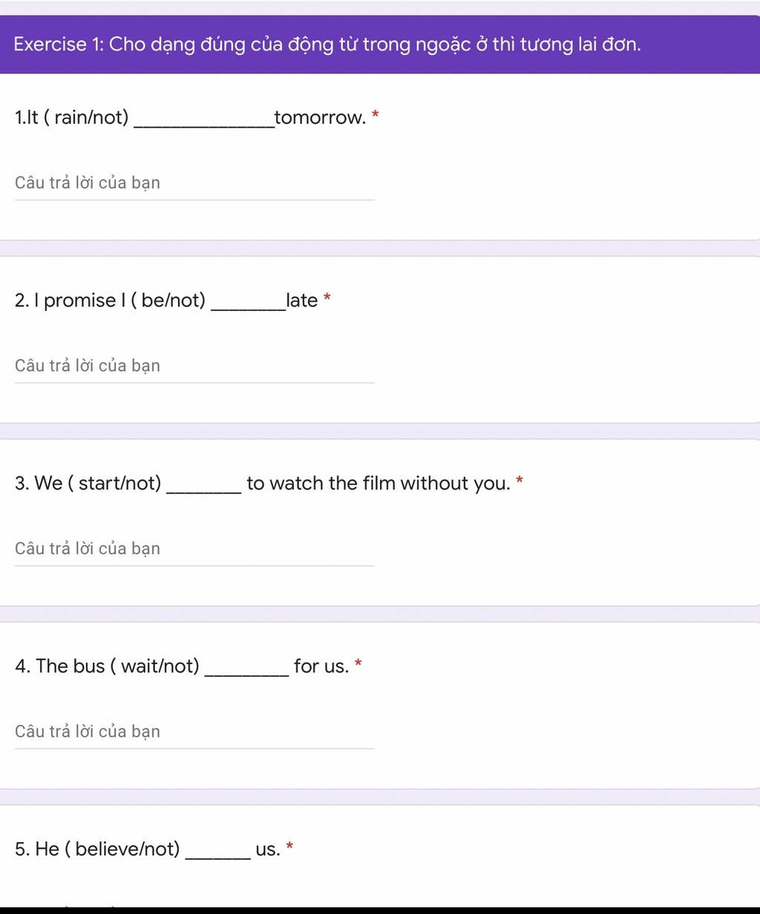The width and height of the screenshot is (760, 914).
Task: Click the answer field for the wait/not question
Action: (x=194, y=732)
